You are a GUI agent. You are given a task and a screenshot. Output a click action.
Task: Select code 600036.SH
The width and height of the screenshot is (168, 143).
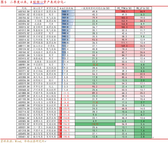click(24, 80)
